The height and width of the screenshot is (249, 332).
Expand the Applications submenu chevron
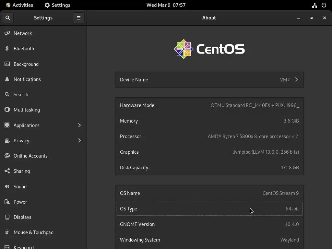pos(79,125)
